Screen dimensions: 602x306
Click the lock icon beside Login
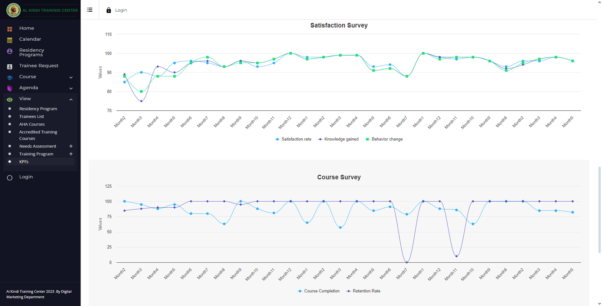click(x=109, y=10)
